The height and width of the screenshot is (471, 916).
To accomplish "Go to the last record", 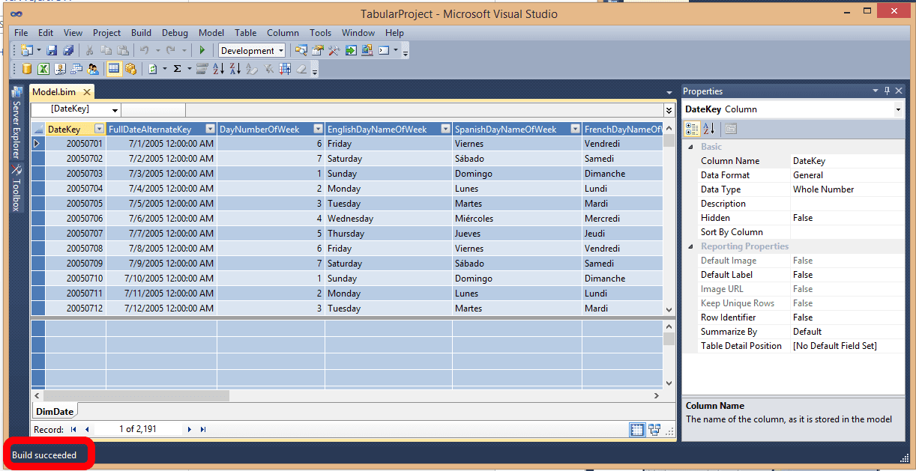I will tap(203, 430).
